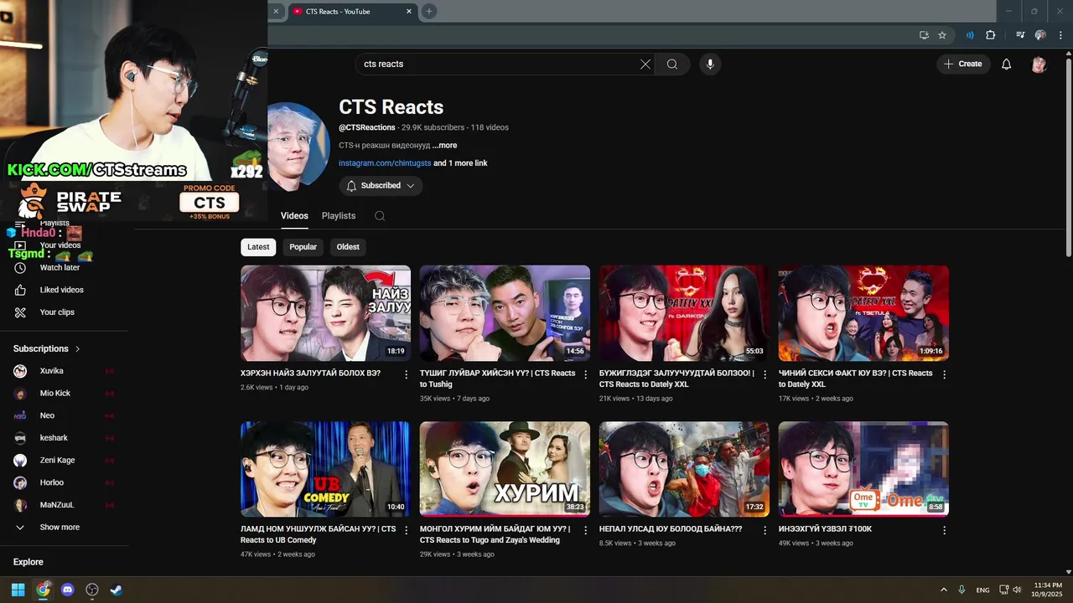The width and height of the screenshot is (1073, 603).
Task: Open Chrome three-dot menu
Action: click(x=1060, y=35)
